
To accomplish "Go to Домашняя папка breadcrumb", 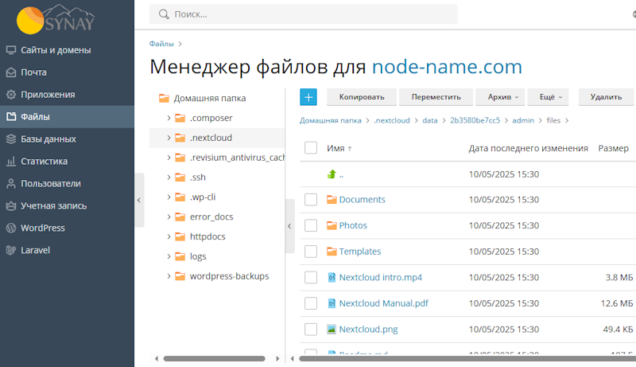I will click(x=330, y=120).
